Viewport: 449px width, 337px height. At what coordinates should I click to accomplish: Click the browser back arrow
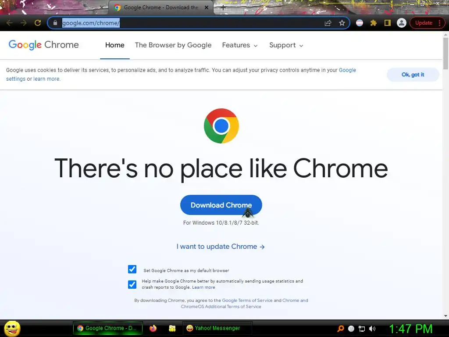[x=10, y=23]
